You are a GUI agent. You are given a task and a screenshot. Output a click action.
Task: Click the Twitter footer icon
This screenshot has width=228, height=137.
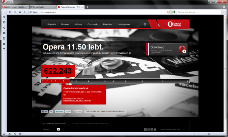coord(145,129)
